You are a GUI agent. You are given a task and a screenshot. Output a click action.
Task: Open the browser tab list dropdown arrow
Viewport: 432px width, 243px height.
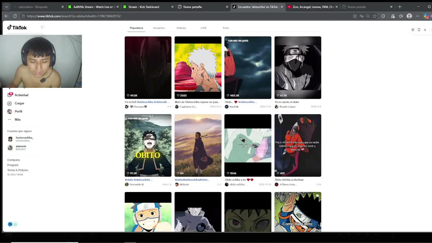6,7
